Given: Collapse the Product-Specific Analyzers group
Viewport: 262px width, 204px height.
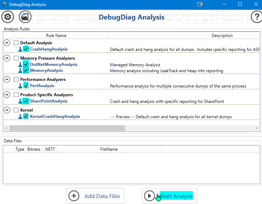Looking at the screenshot, I should (x=7, y=95).
